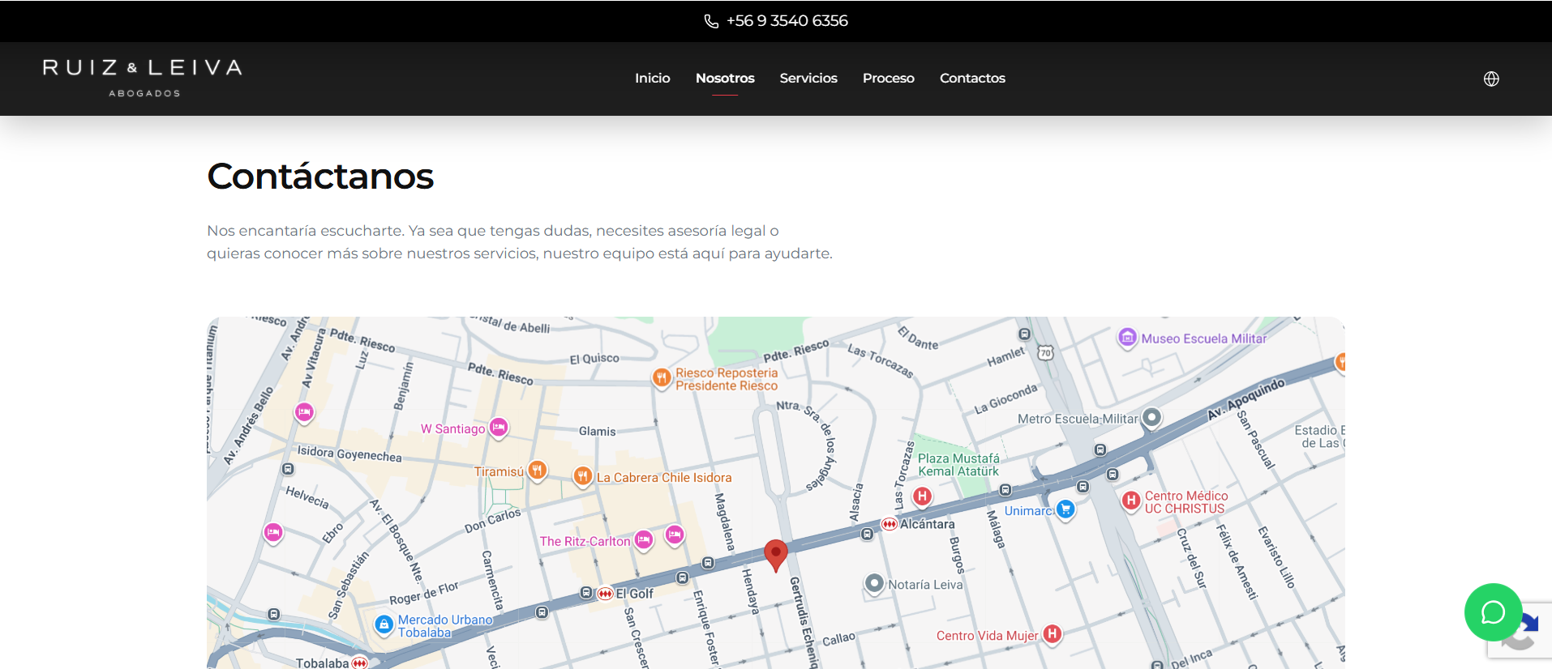Image resolution: width=1552 pixels, height=669 pixels.
Task: Click W Santiago hotel marker
Action: pyautogui.click(x=499, y=428)
